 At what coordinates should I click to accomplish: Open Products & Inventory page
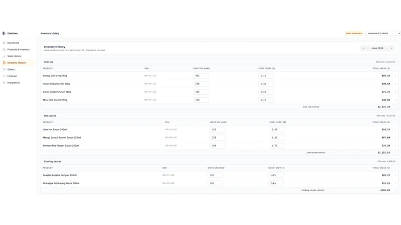click(x=18, y=49)
